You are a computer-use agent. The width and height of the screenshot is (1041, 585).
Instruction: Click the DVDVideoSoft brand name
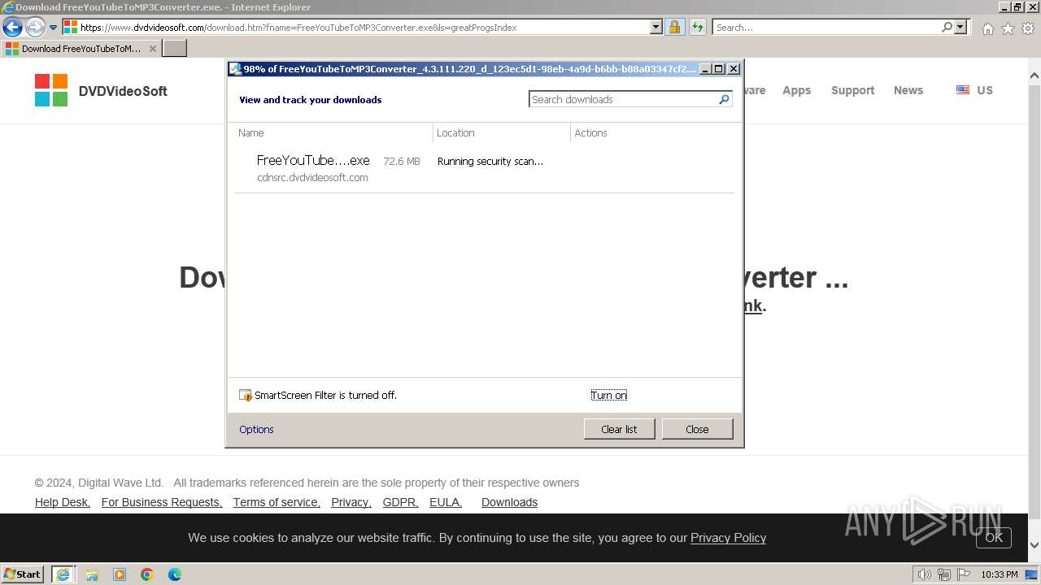(x=123, y=91)
